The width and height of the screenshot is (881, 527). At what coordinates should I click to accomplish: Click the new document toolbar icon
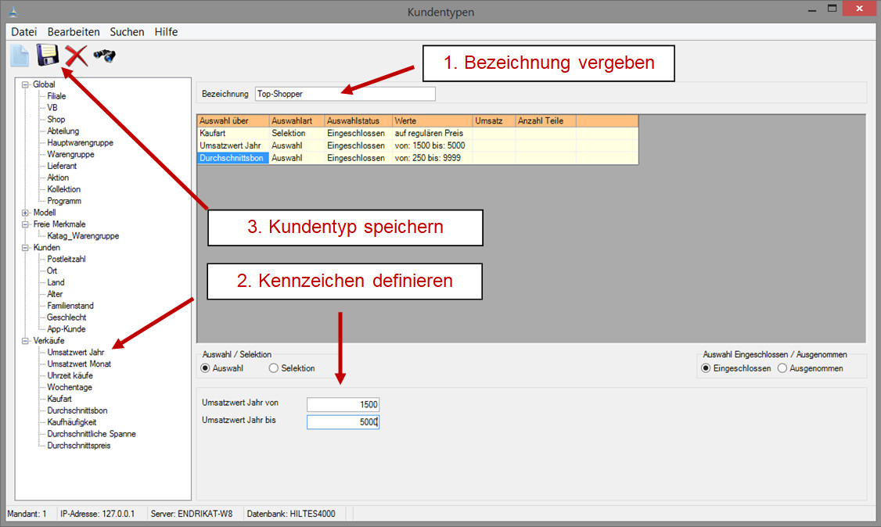pos(19,56)
